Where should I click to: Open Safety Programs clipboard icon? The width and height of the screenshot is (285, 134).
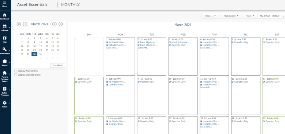tap(5, 89)
